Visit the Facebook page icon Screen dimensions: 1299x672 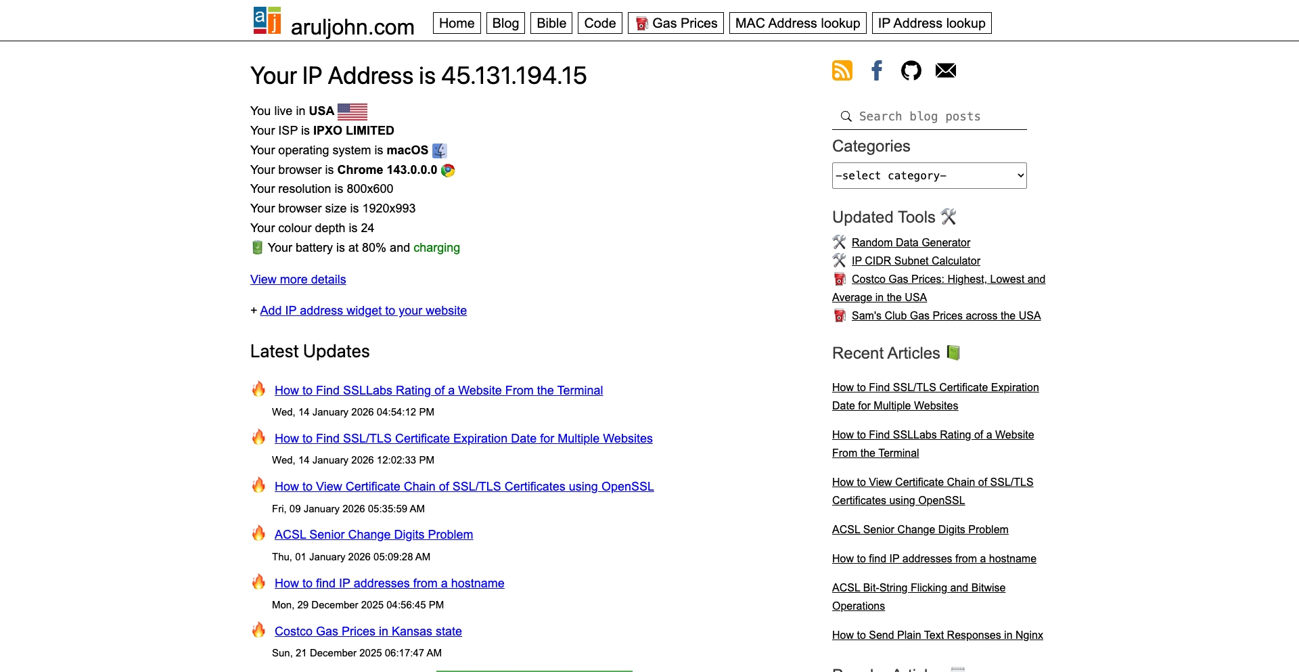coord(876,70)
